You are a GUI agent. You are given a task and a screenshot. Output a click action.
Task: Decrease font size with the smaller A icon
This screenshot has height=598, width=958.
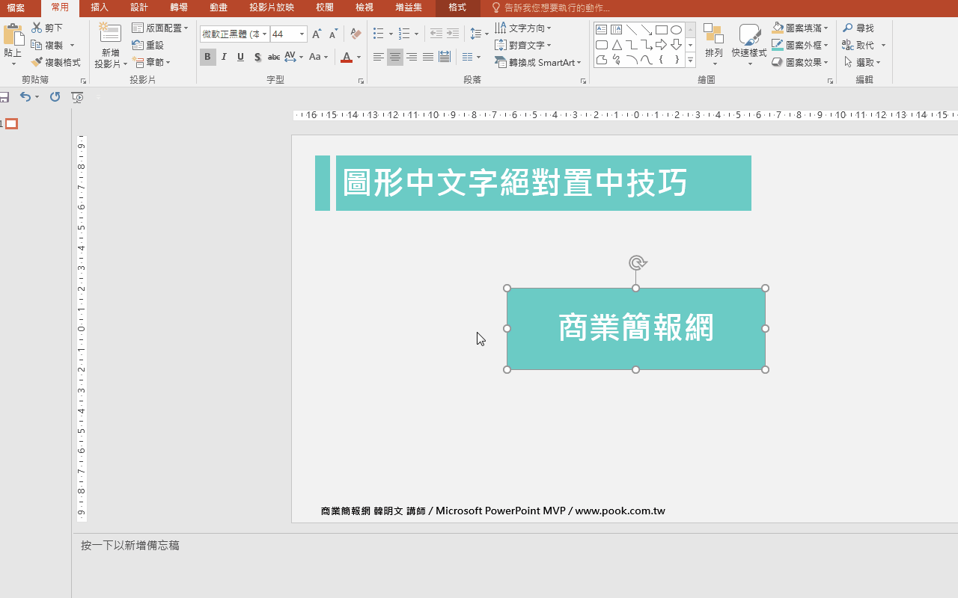coord(333,34)
